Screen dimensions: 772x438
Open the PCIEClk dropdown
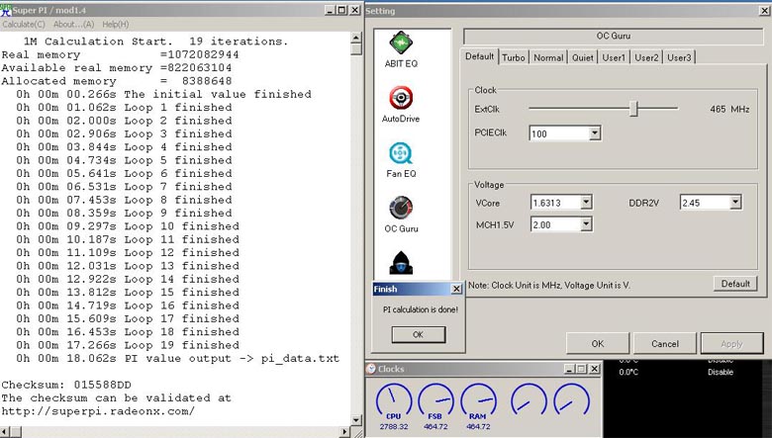click(595, 133)
